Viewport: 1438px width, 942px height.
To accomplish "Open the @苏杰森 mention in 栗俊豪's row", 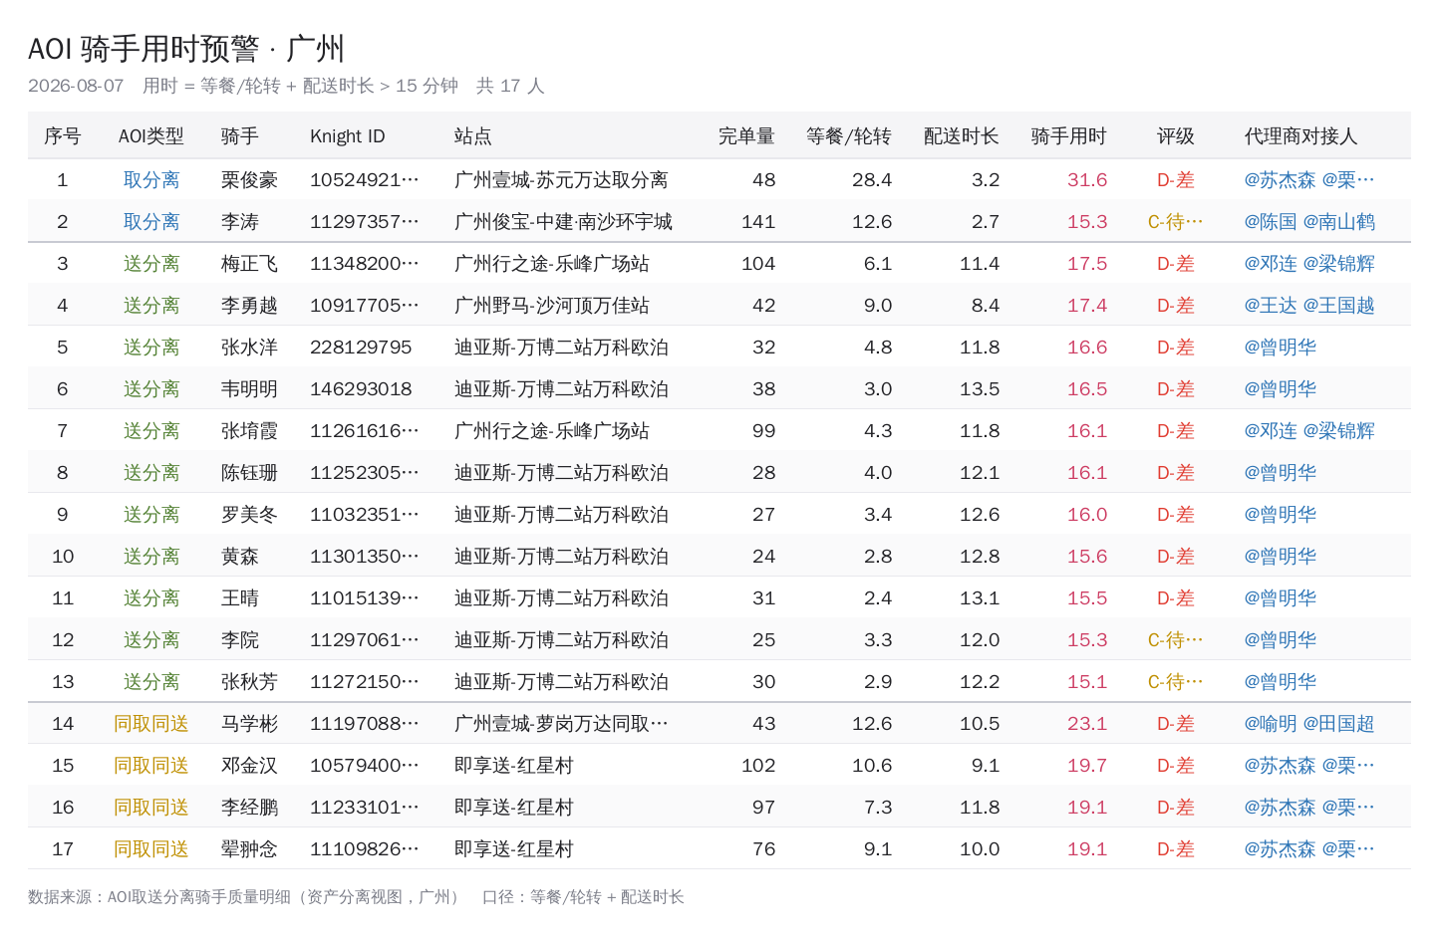I will [x=1281, y=180].
